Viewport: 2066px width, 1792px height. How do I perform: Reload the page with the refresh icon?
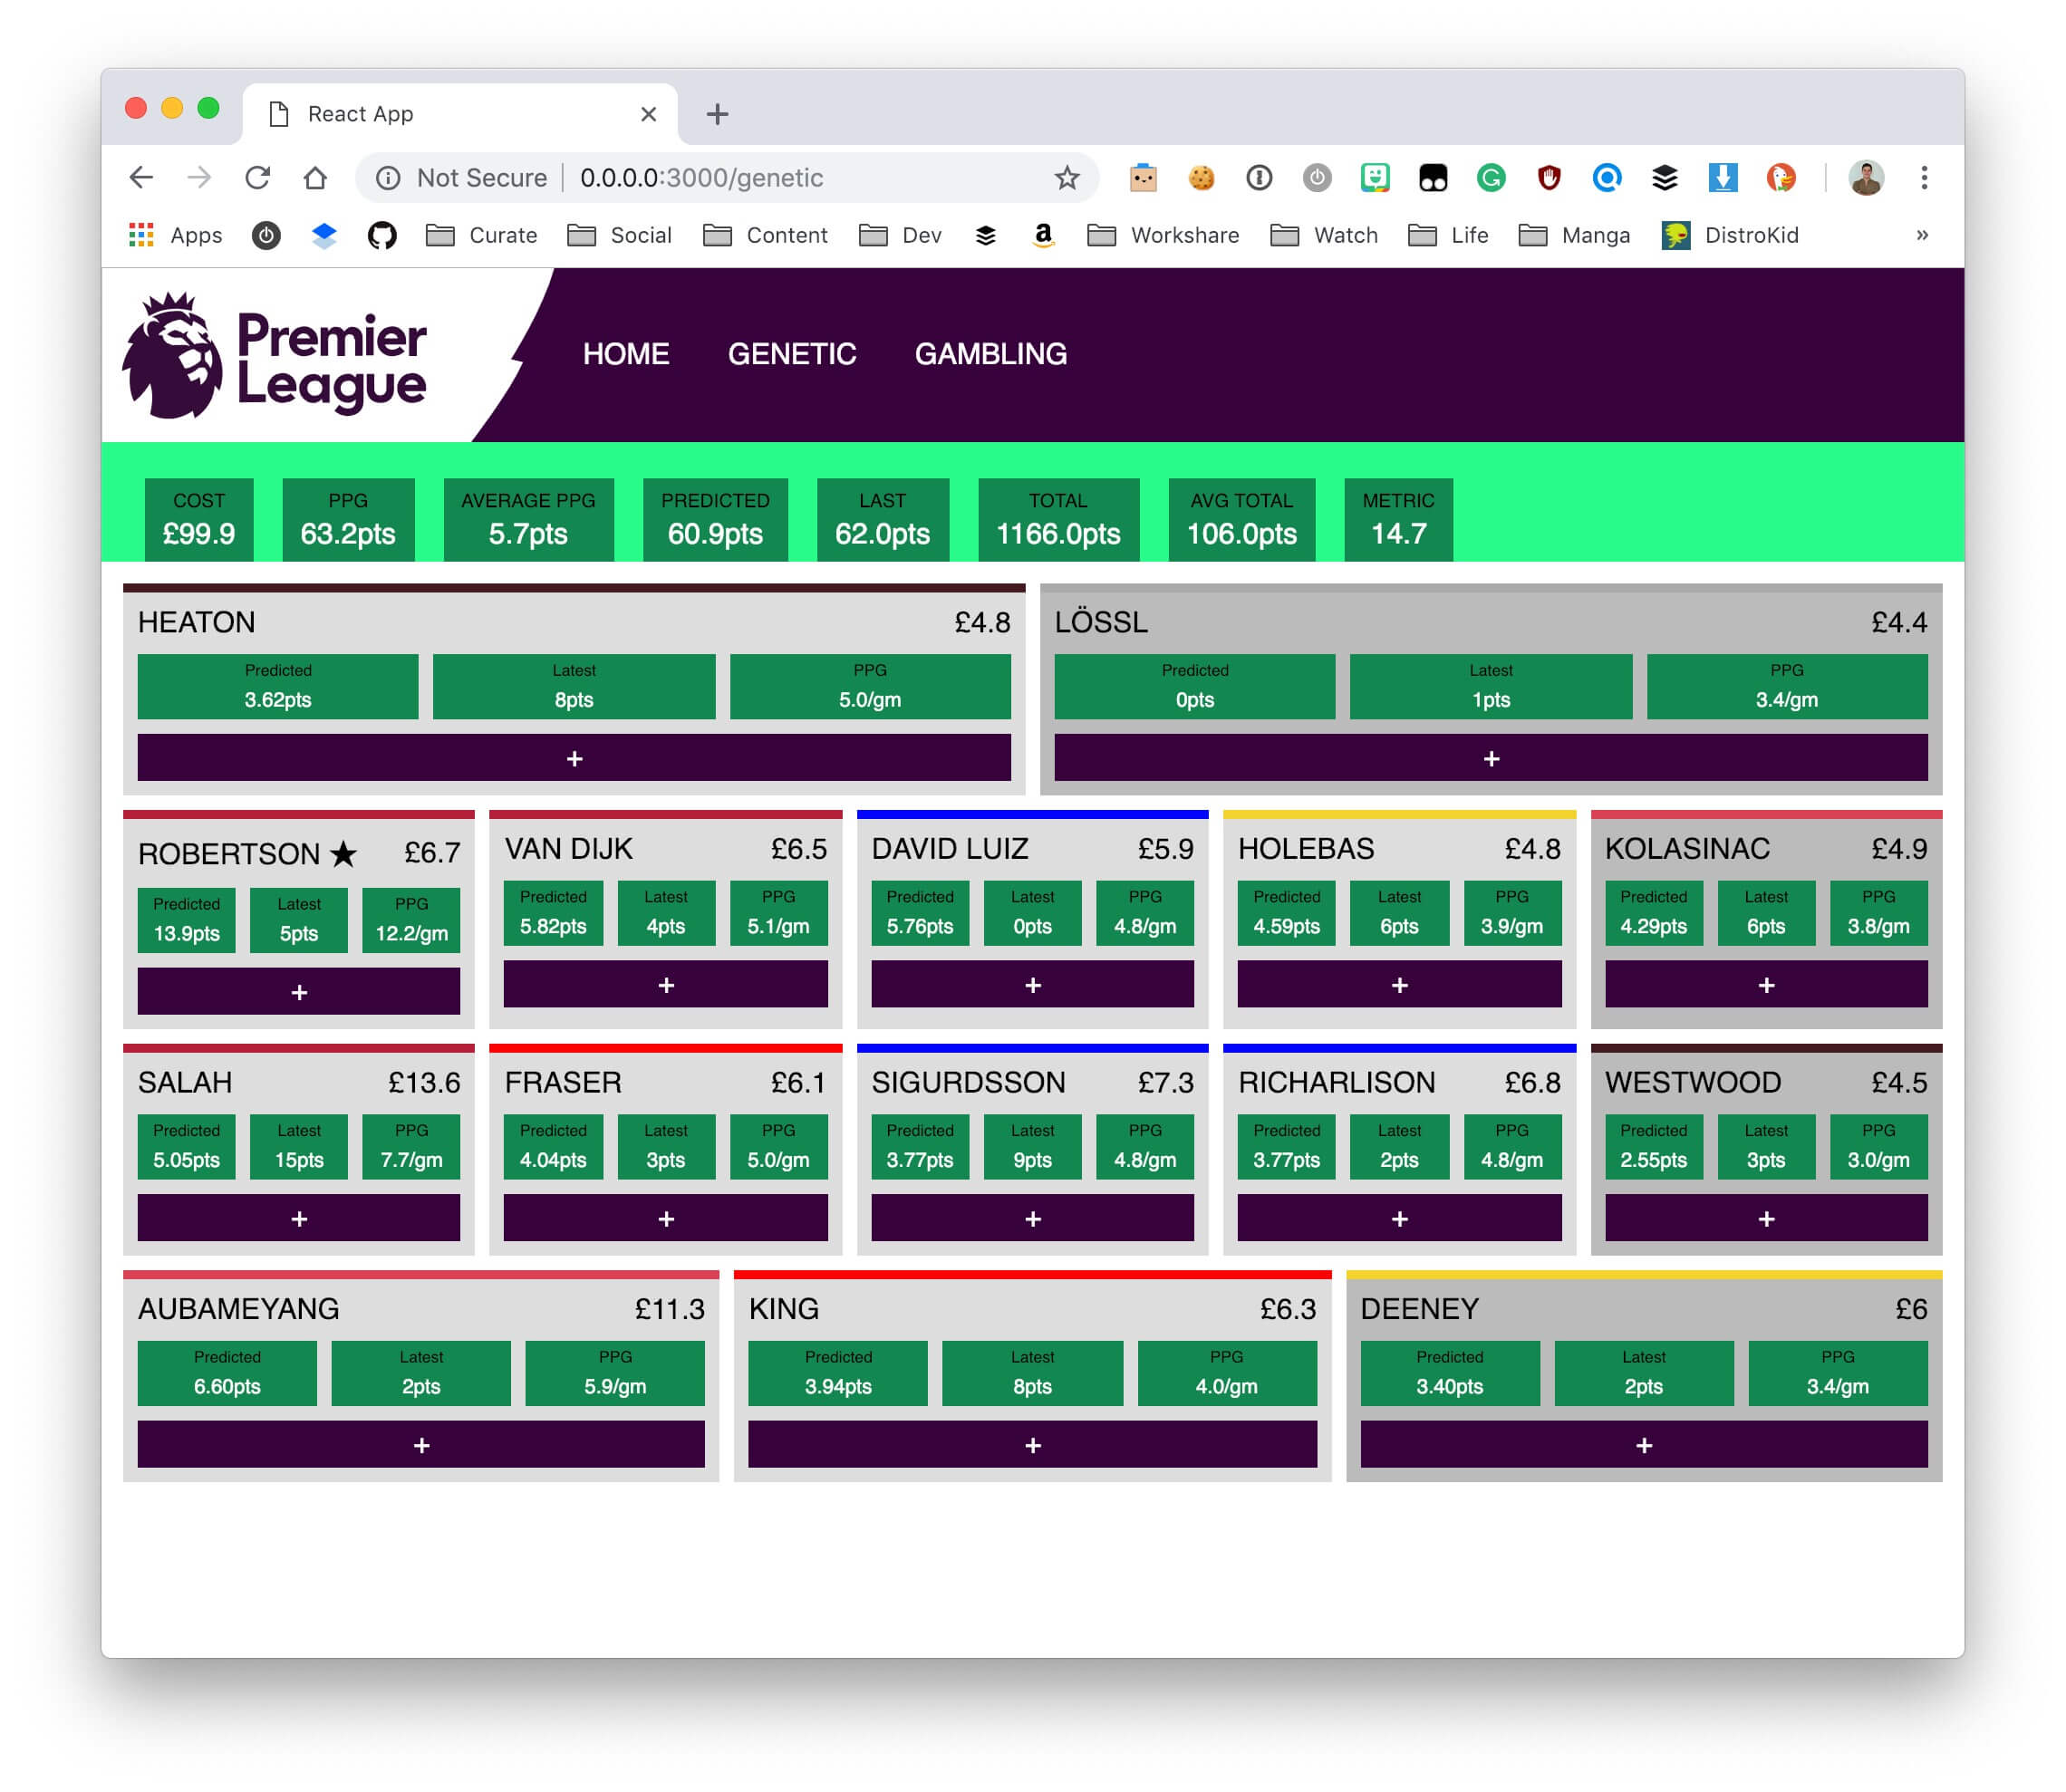click(x=258, y=178)
